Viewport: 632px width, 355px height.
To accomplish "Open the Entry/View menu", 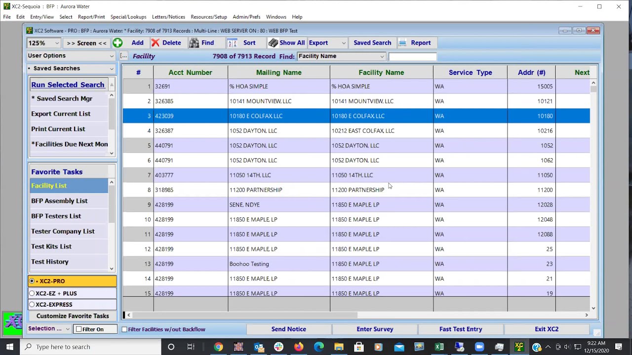I will pos(42,17).
